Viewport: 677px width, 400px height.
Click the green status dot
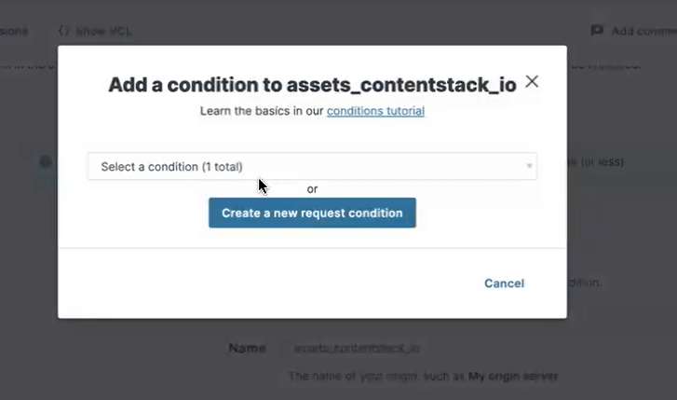pos(45,162)
